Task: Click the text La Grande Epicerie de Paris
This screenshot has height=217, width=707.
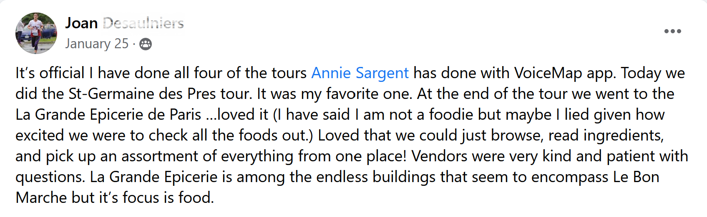Action: 108,114
